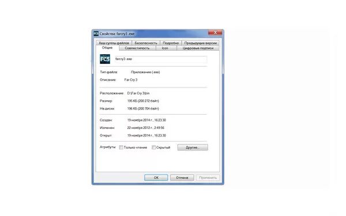Click the Изменен date 22 ноября 2012

[146, 128]
